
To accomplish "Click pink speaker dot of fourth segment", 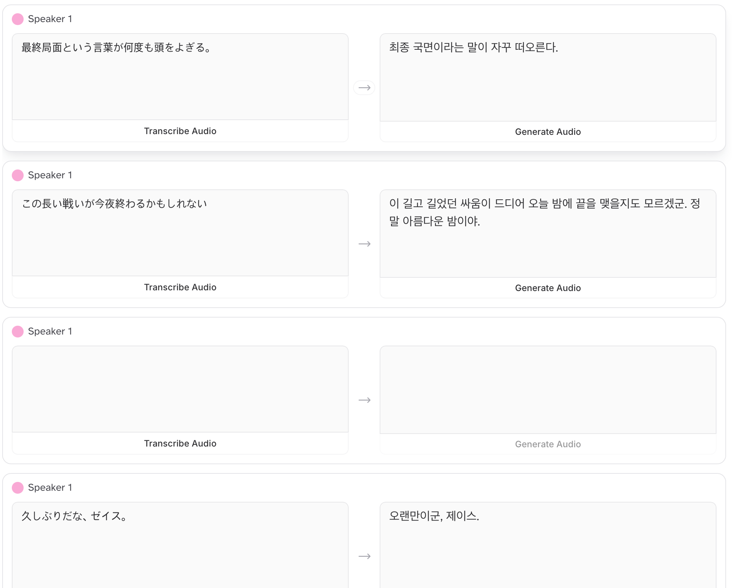I will click(x=18, y=488).
